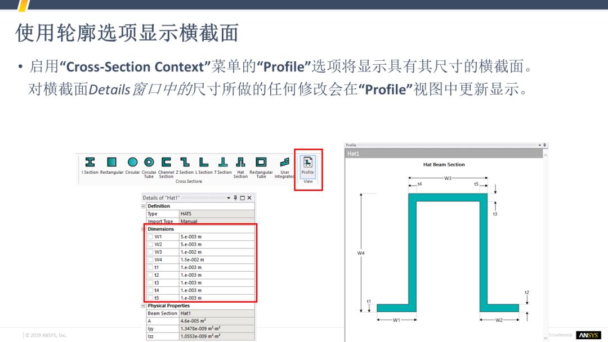Edit the W4 value 1.5e-002 m
608x342 pixels.
click(x=217, y=259)
